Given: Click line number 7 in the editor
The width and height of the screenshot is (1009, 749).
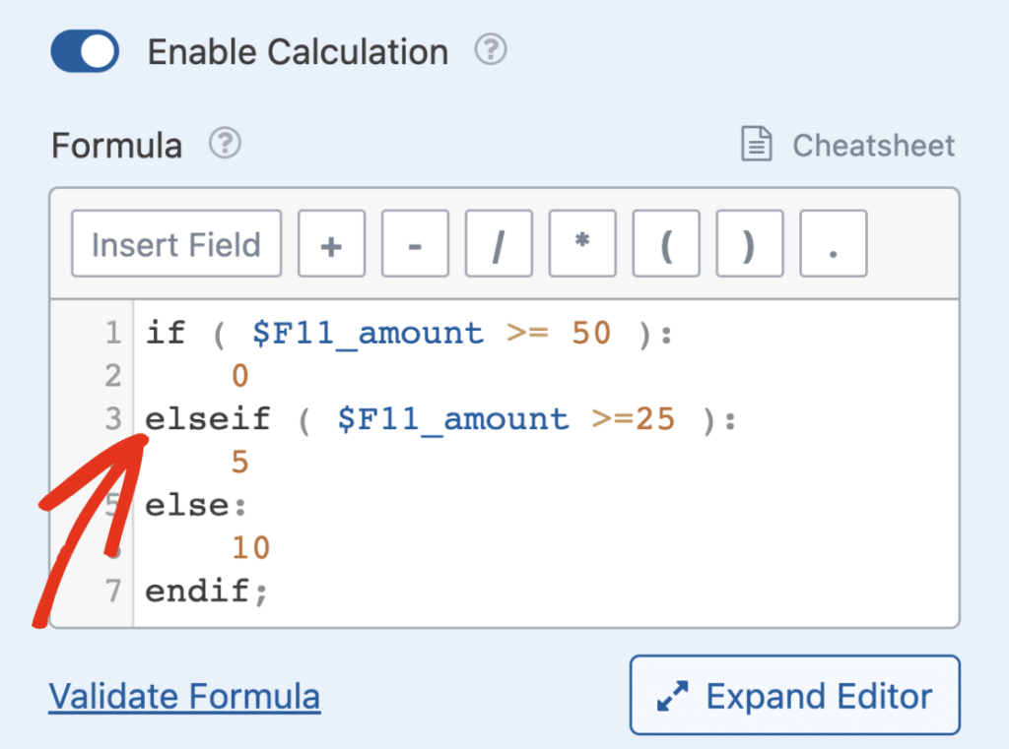Looking at the screenshot, I should (x=111, y=590).
